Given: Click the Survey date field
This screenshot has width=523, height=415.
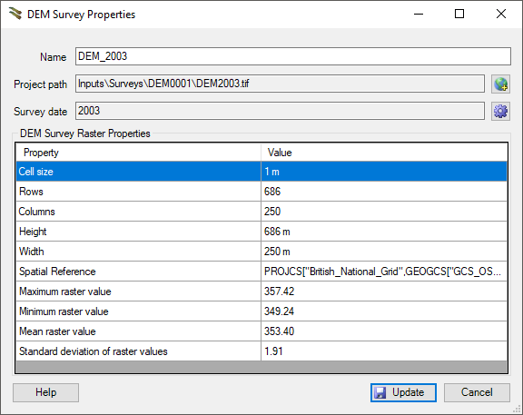Looking at the screenshot, I should (x=280, y=111).
